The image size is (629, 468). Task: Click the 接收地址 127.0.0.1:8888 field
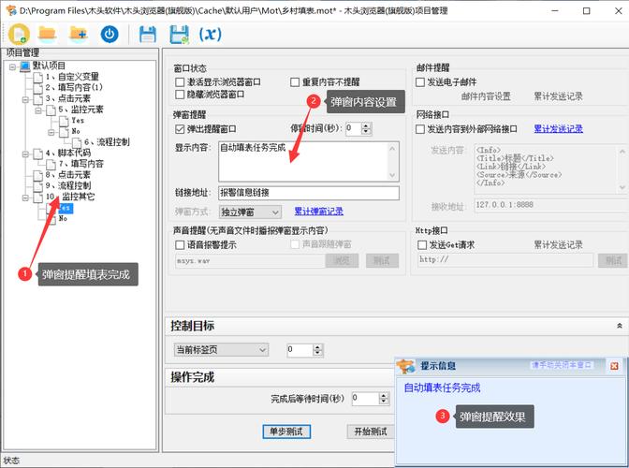551,205
